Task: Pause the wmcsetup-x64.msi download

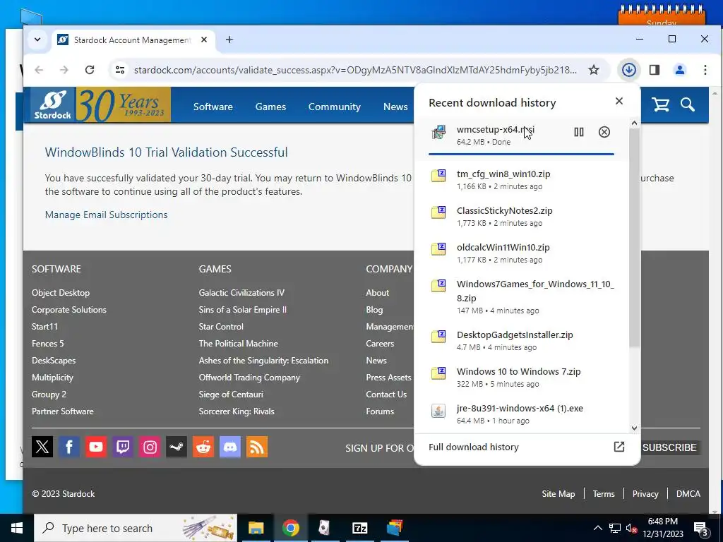Action: (x=579, y=132)
